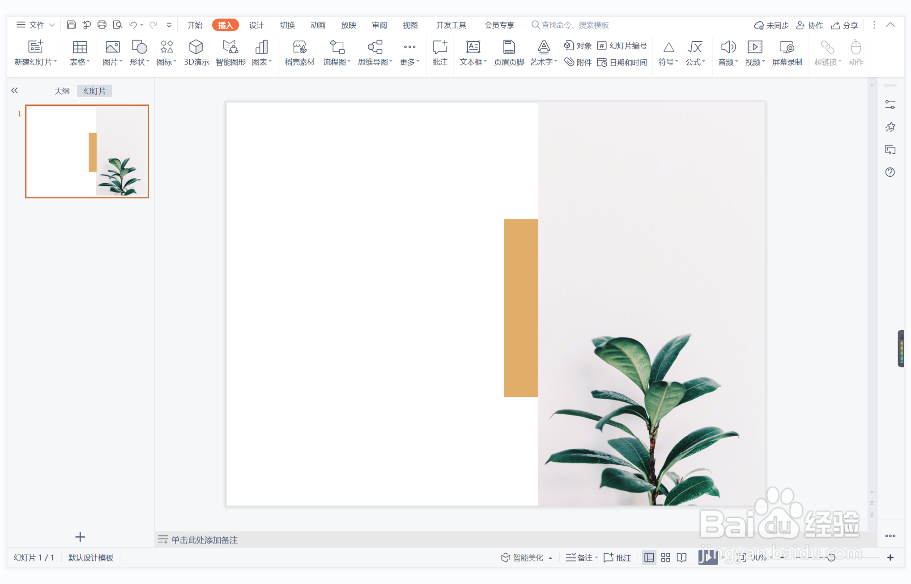Open Print Preview icon
Image resolution: width=911 pixels, height=584 pixels.
point(117,25)
